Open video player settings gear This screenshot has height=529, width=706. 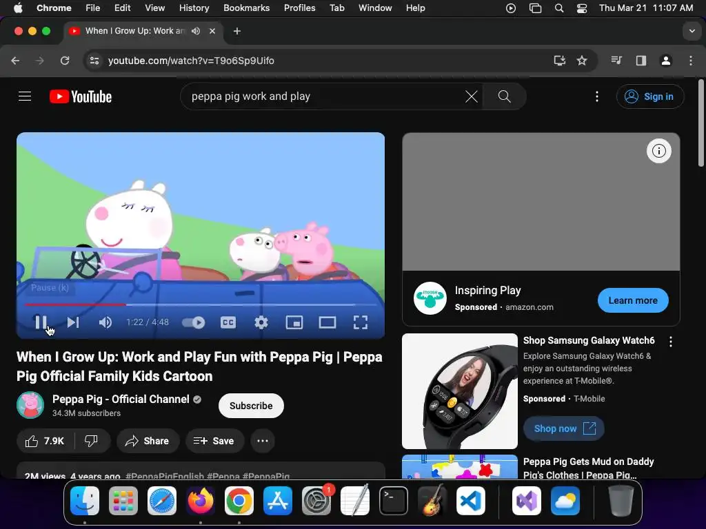coord(261,322)
